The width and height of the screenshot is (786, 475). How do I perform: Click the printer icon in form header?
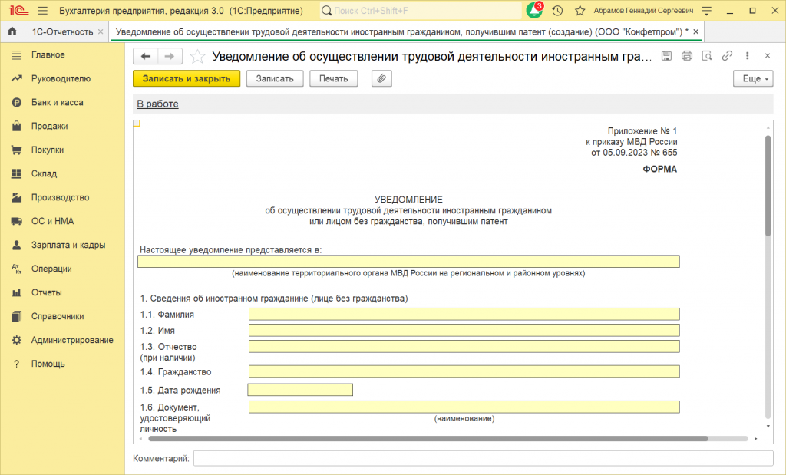(687, 56)
